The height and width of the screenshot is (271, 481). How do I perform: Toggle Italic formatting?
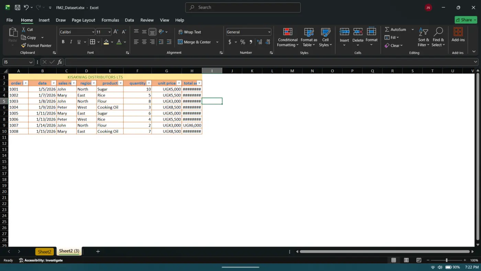tap(71, 42)
